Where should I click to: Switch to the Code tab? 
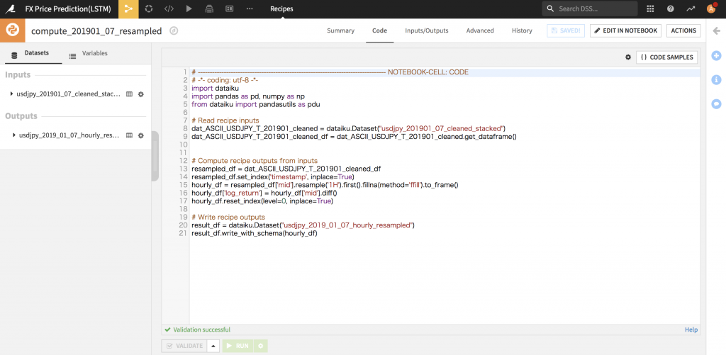(380, 30)
